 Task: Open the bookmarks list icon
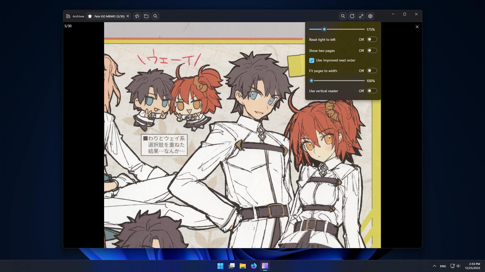click(137, 16)
